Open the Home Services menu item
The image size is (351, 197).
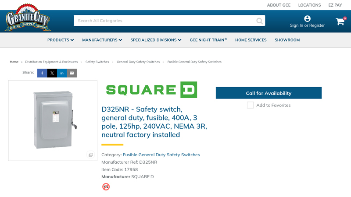[x=251, y=40]
